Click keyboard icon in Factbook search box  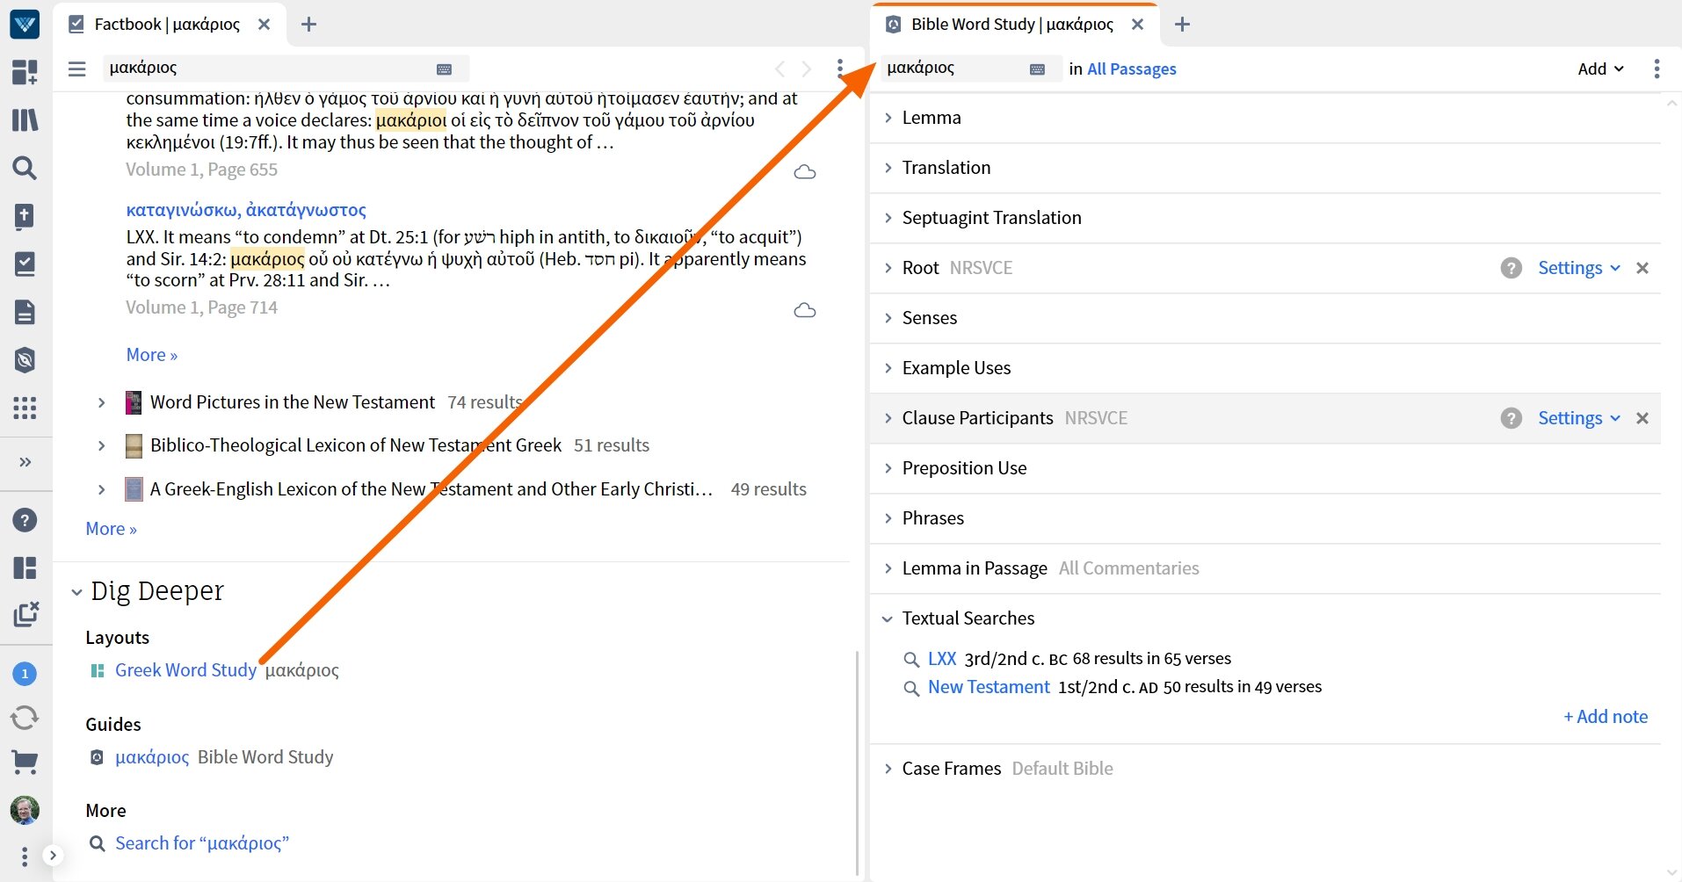pos(445,69)
